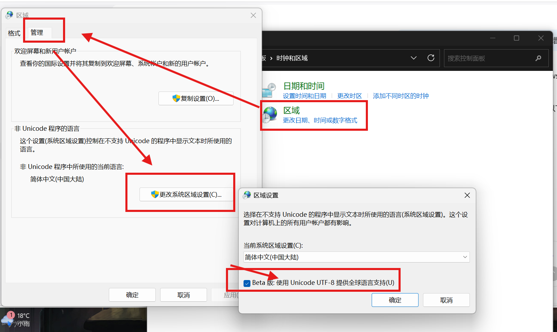Click 时钟和区域 breadcrumb in address bar
The image size is (557, 332).
(x=292, y=58)
